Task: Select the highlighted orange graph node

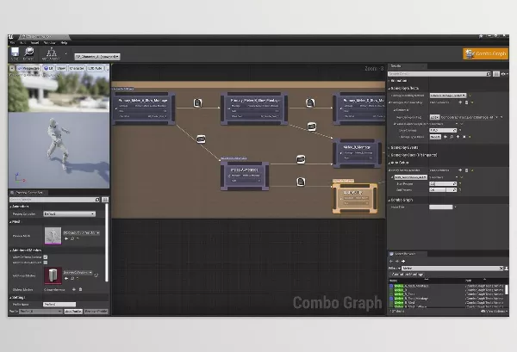Action: pyautogui.click(x=354, y=196)
